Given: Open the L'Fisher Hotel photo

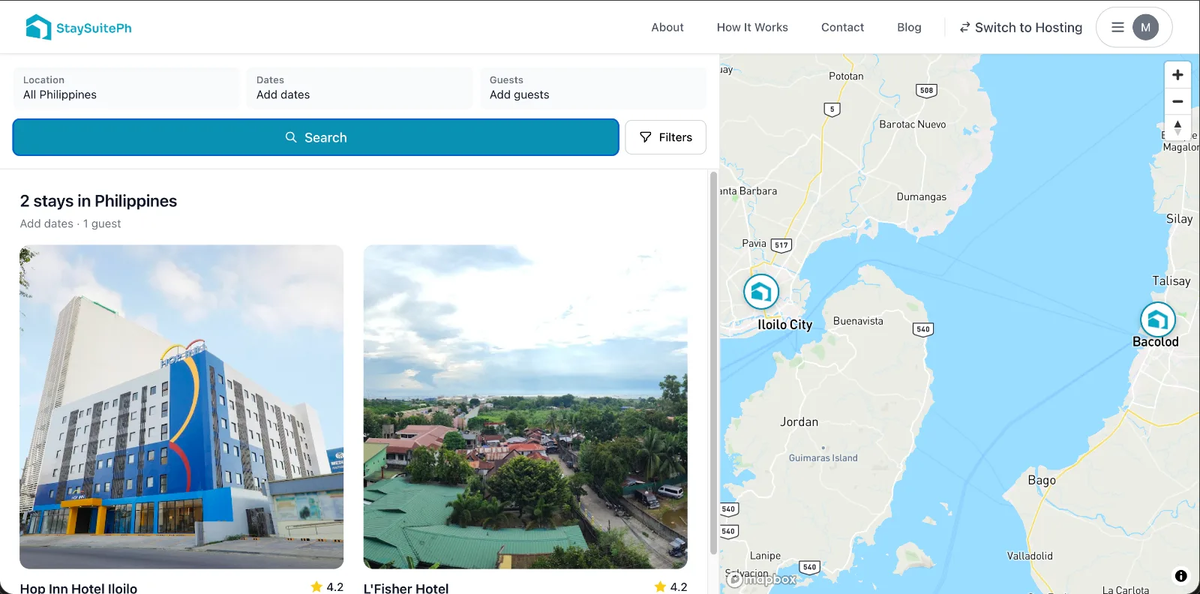Looking at the screenshot, I should [526, 406].
